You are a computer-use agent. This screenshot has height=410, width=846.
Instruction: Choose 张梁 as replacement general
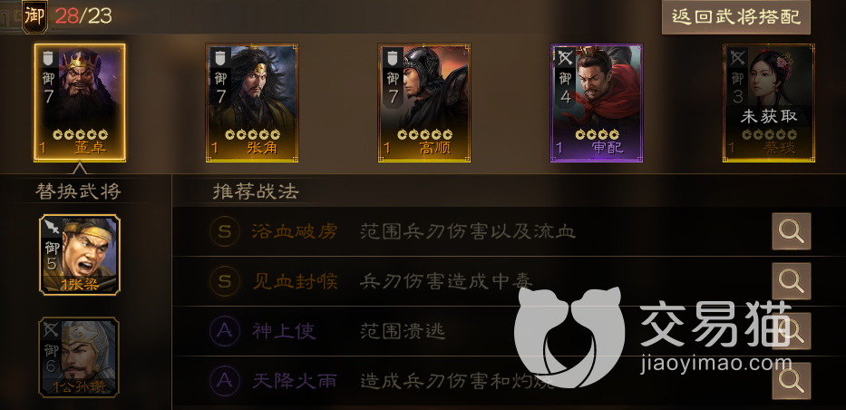click(80, 255)
